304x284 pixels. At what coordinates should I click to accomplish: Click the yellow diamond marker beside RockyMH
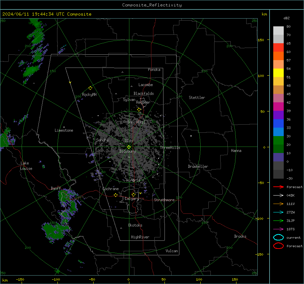click(90, 88)
